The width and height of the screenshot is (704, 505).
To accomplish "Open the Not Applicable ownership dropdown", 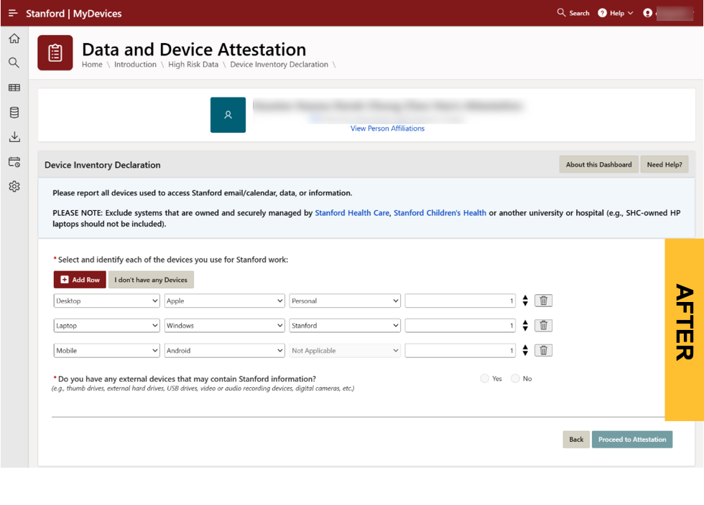I will click(x=345, y=350).
